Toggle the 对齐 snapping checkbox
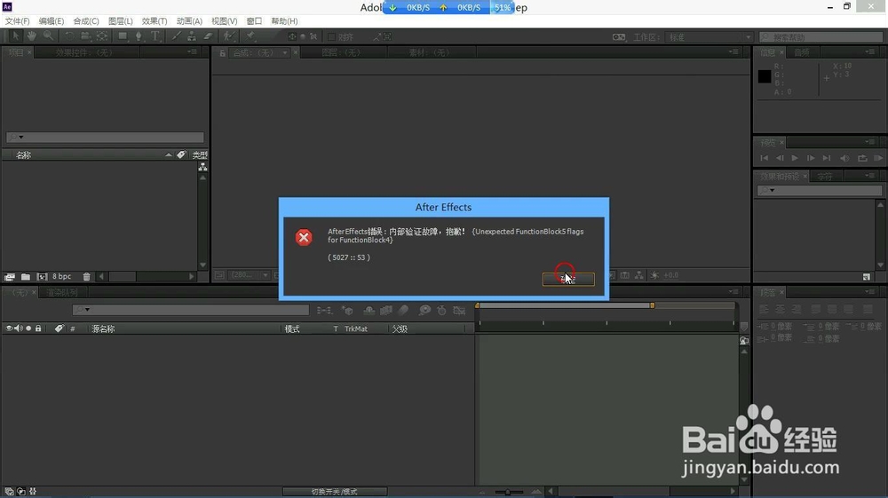This screenshot has width=888, height=498. (332, 36)
